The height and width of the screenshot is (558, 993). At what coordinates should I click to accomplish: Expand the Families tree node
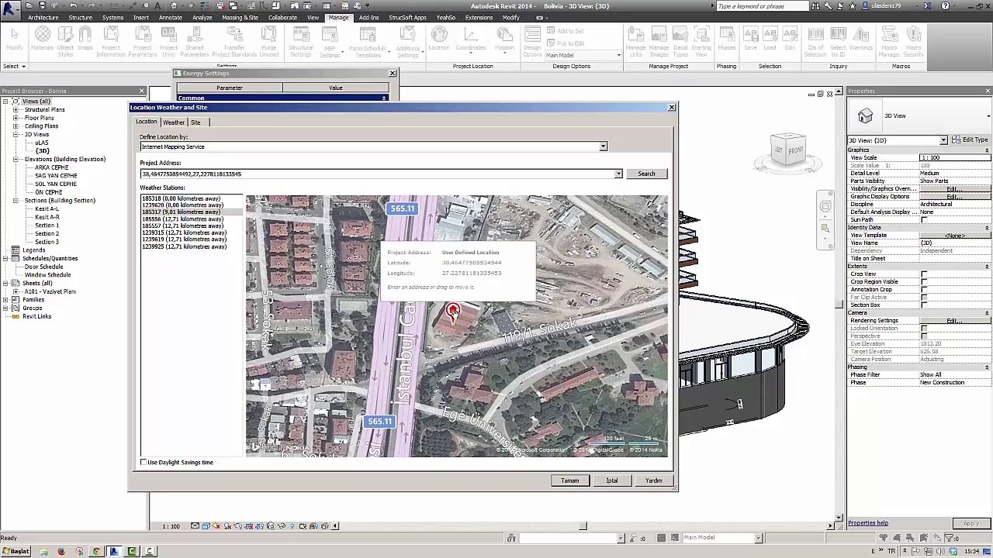[6, 300]
